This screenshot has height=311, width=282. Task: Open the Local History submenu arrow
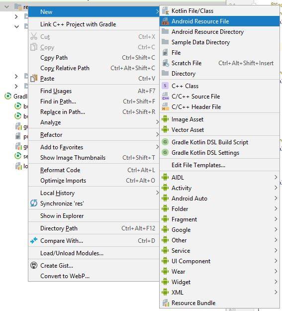157,193
